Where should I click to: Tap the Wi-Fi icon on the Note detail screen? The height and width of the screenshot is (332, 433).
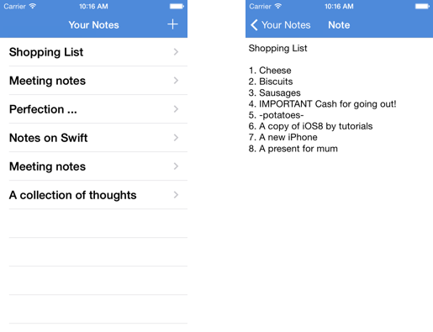pyautogui.click(x=278, y=6)
